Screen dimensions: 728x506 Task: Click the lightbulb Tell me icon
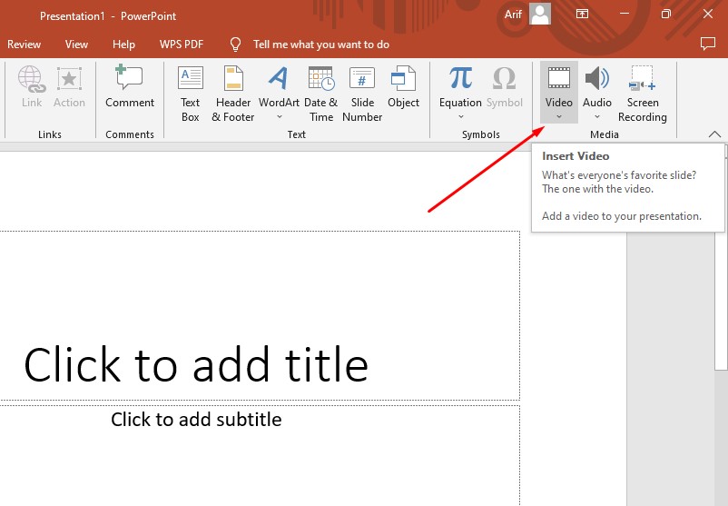point(236,45)
